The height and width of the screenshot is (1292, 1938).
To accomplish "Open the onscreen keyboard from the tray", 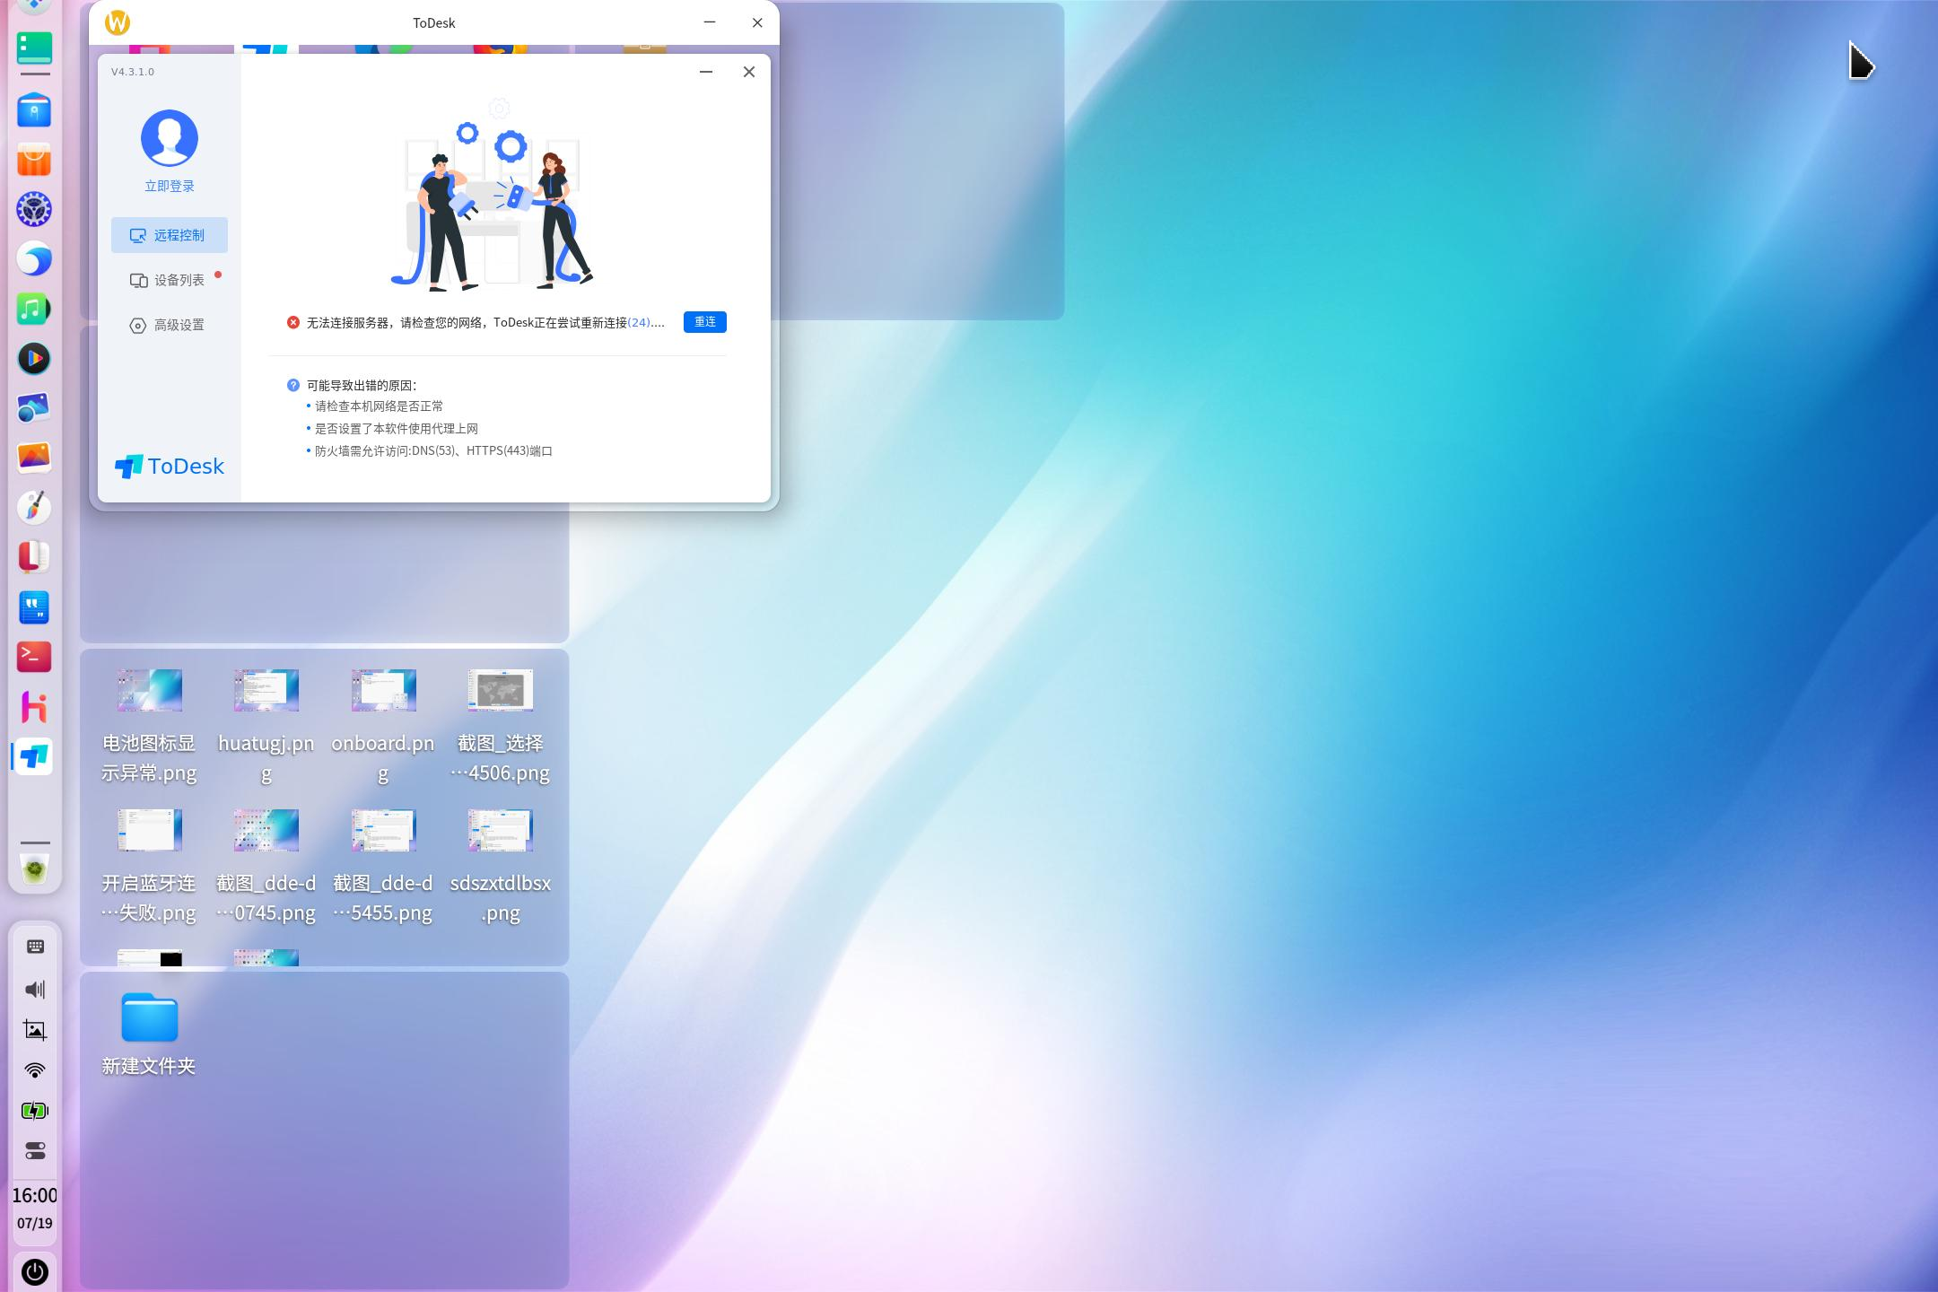I will tap(34, 947).
